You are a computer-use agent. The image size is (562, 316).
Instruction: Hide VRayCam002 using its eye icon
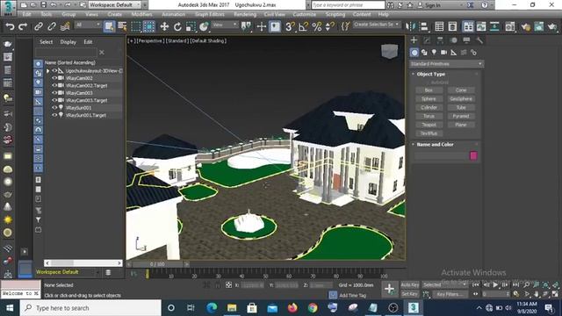click(54, 78)
